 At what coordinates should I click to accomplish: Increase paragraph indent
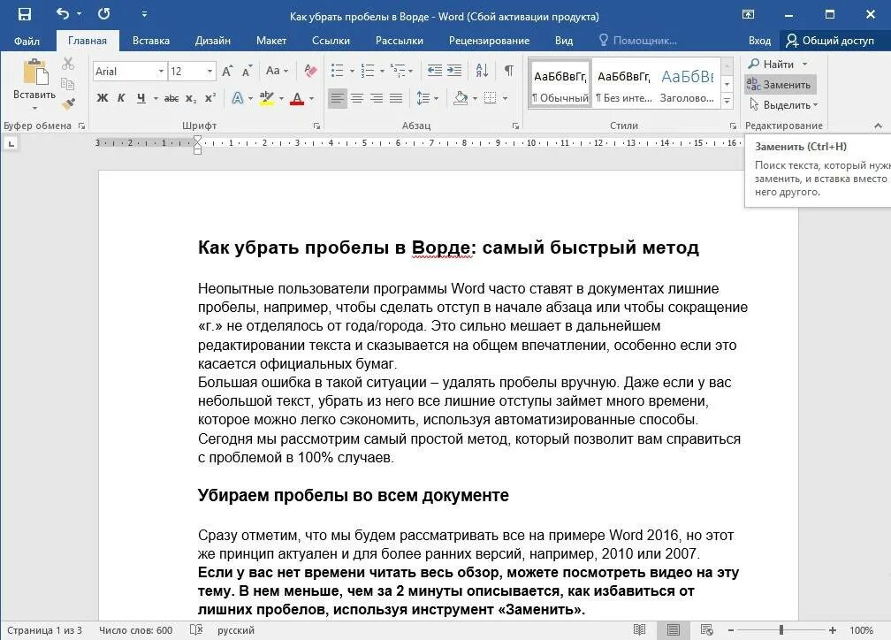[x=454, y=71]
